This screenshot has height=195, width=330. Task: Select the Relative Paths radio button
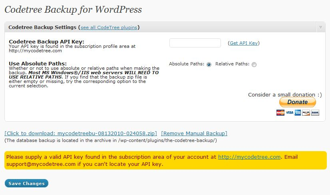pos(254,65)
